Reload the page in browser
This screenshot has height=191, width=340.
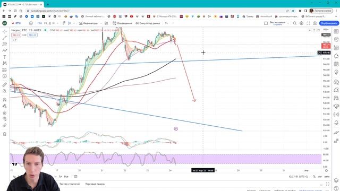coord(15,11)
